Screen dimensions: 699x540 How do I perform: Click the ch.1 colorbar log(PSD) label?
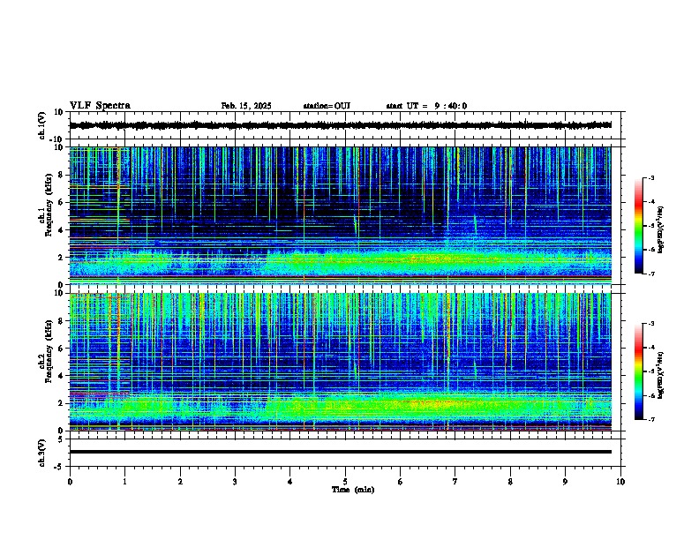(x=661, y=230)
